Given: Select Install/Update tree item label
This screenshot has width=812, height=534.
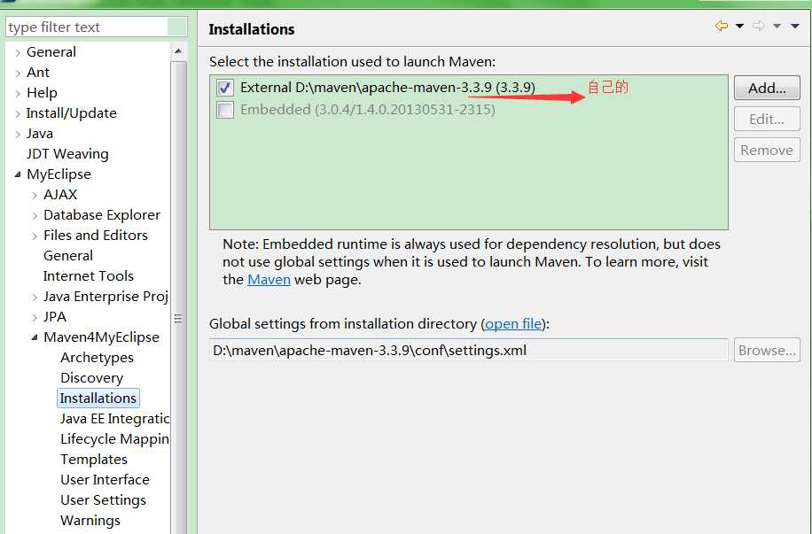Looking at the screenshot, I should (x=72, y=112).
